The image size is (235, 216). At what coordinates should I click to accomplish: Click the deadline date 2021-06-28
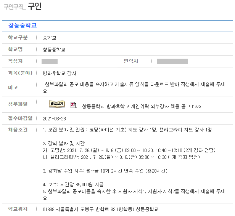coord(54,119)
